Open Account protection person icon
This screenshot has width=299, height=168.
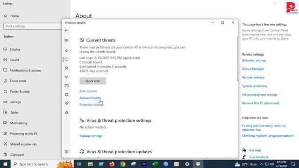pos(66,68)
